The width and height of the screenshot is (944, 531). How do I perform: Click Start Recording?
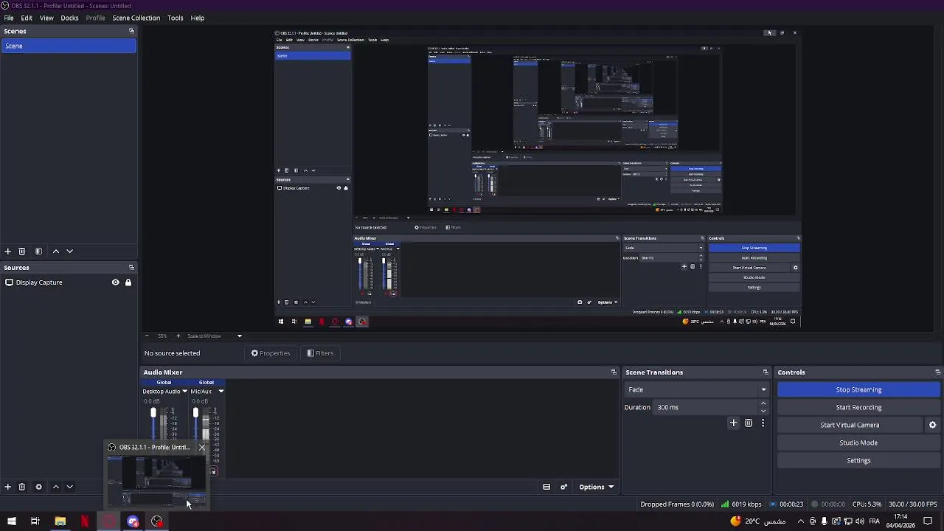tap(858, 407)
